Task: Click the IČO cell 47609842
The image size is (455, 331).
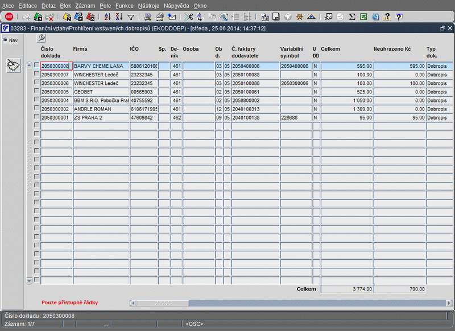Action: [144, 118]
